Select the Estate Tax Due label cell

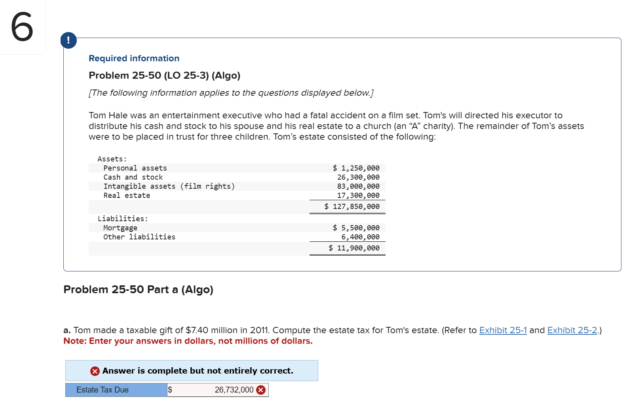(x=102, y=390)
